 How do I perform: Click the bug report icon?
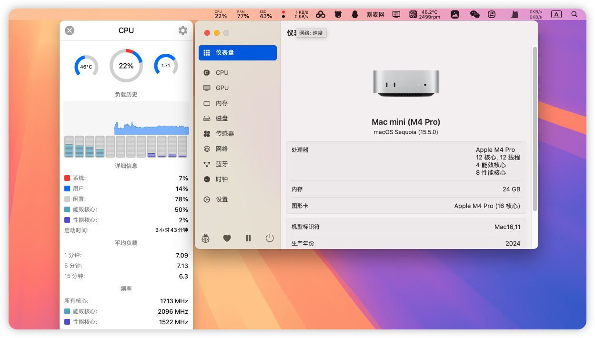[206, 238]
